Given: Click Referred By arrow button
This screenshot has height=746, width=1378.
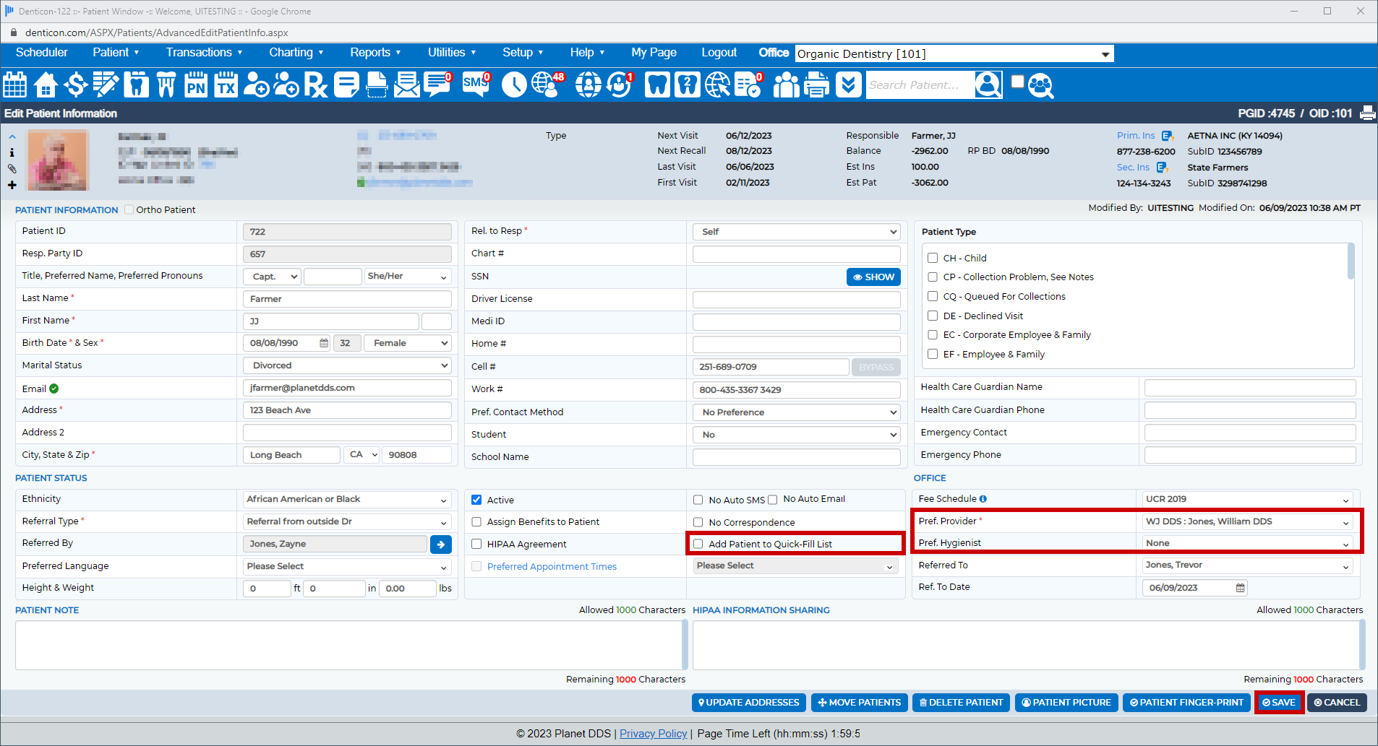Looking at the screenshot, I should point(441,545).
